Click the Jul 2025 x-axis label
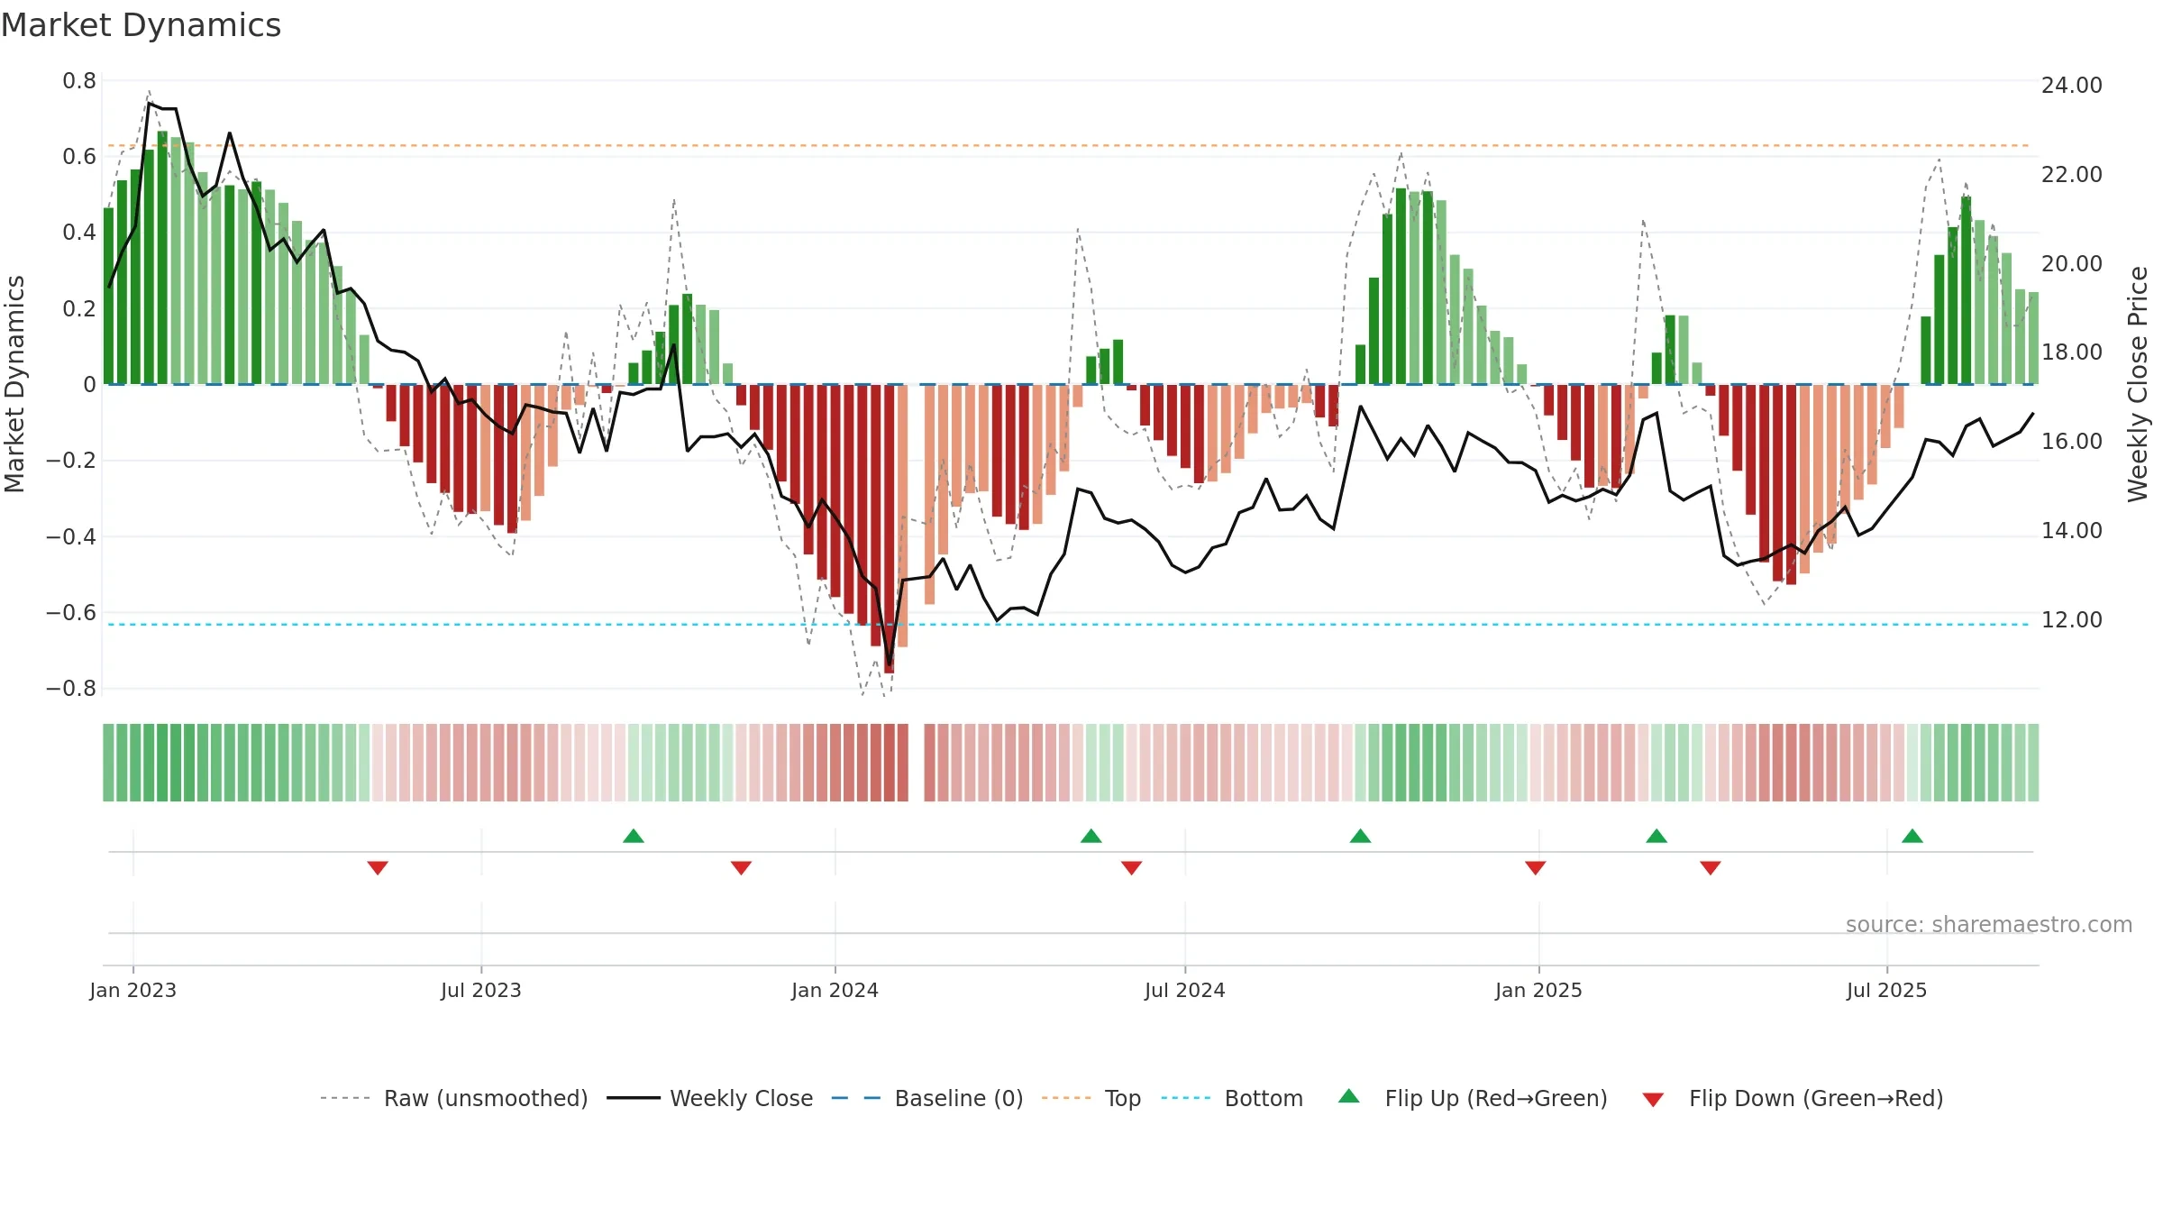The width and height of the screenshot is (2163, 1217). (x=1887, y=990)
